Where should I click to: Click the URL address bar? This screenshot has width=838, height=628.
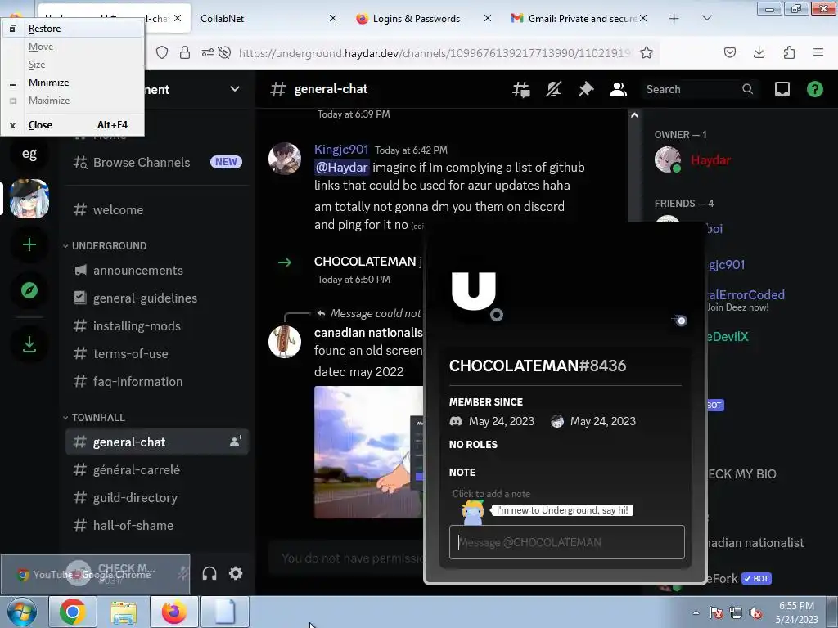click(x=434, y=53)
